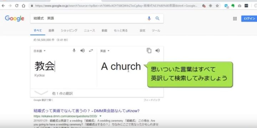Select the すべて tab
Image resolution: width=257 pixels, height=128 pixels.
38,31
